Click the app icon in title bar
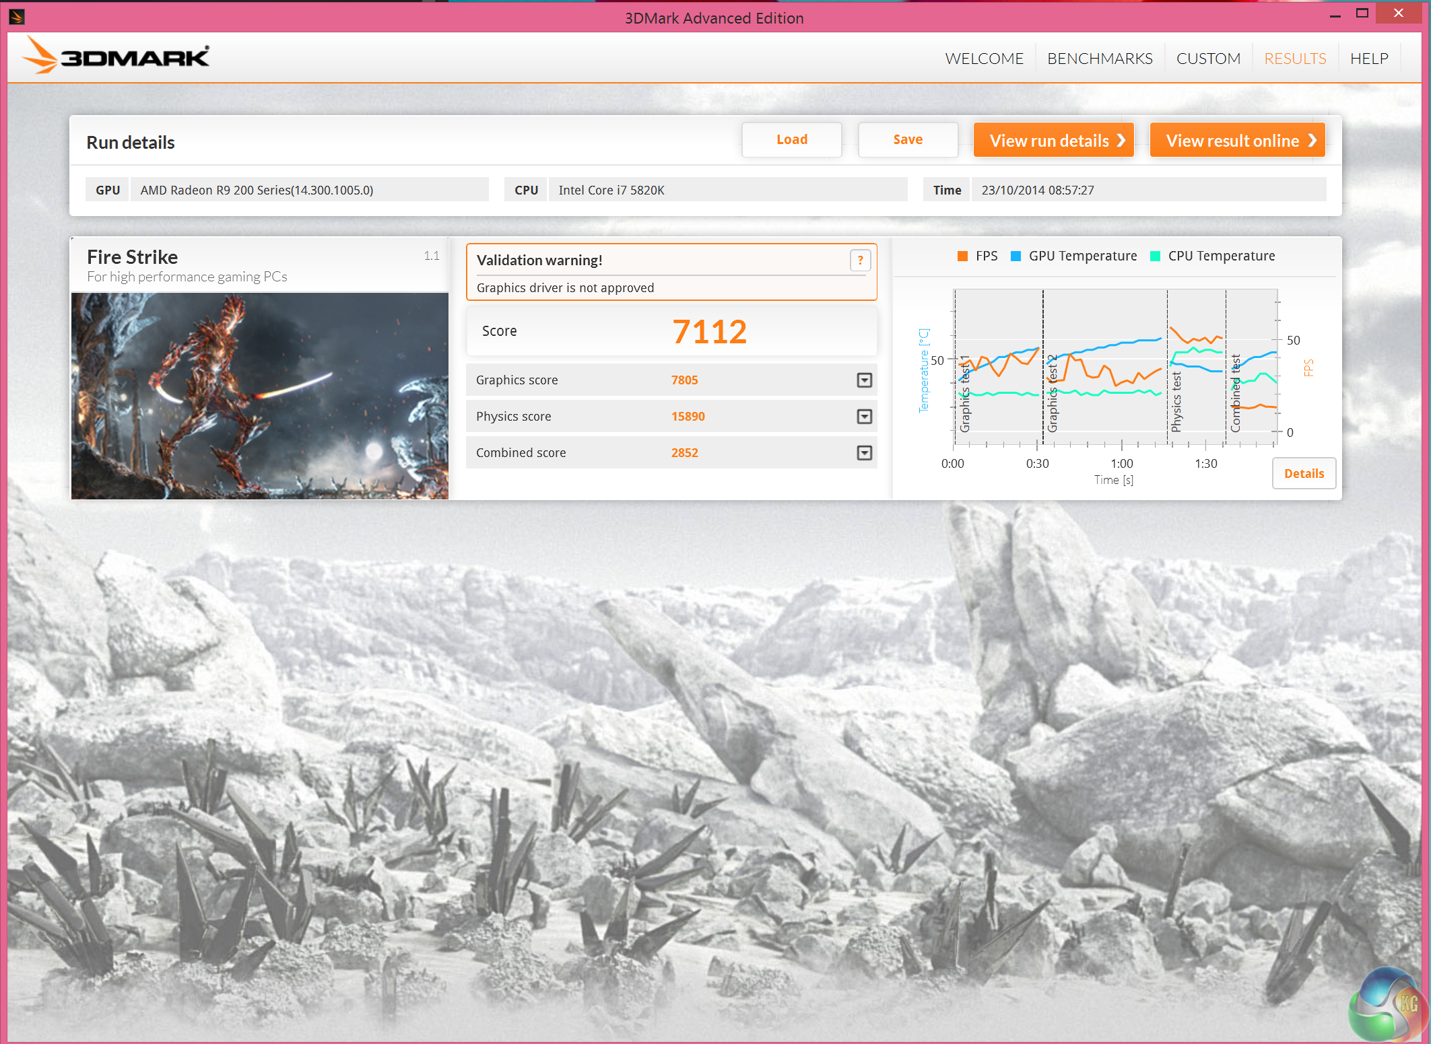The height and width of the screenshot is (1044, 1431). pyautogui.click(x=16, y=16)
